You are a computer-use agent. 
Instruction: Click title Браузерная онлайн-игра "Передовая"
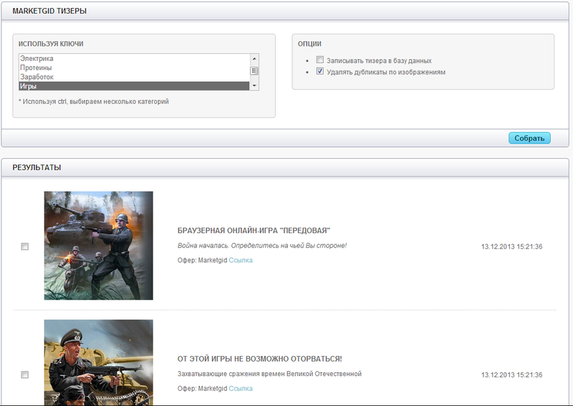click(x=254, y=231)
